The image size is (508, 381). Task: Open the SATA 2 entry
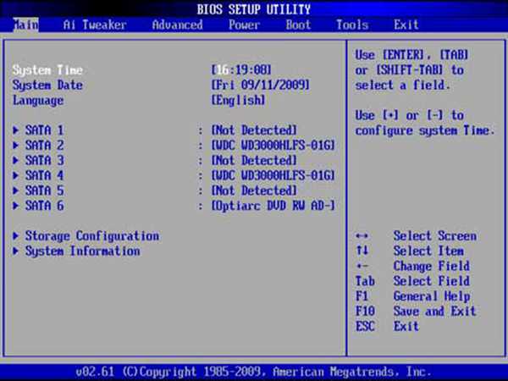point(44,146)
